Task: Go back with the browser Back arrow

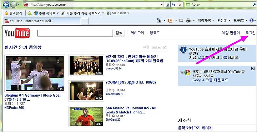Action: (6, 4)
